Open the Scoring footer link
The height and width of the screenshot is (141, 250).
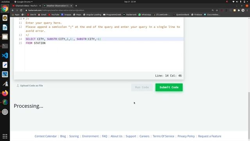click(x=74, y=136)
